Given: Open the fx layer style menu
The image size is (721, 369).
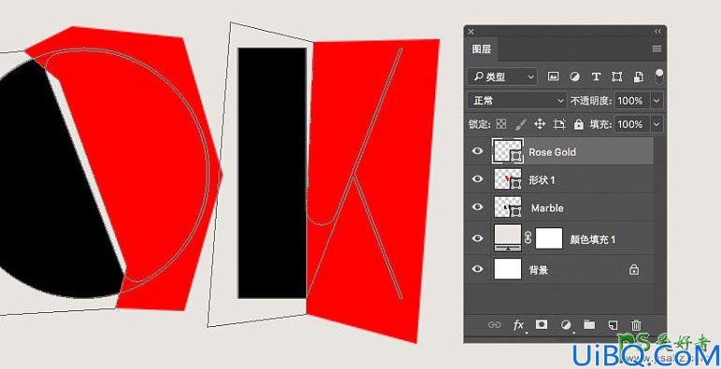Looking at the screenshot, I should click(518, 325).
